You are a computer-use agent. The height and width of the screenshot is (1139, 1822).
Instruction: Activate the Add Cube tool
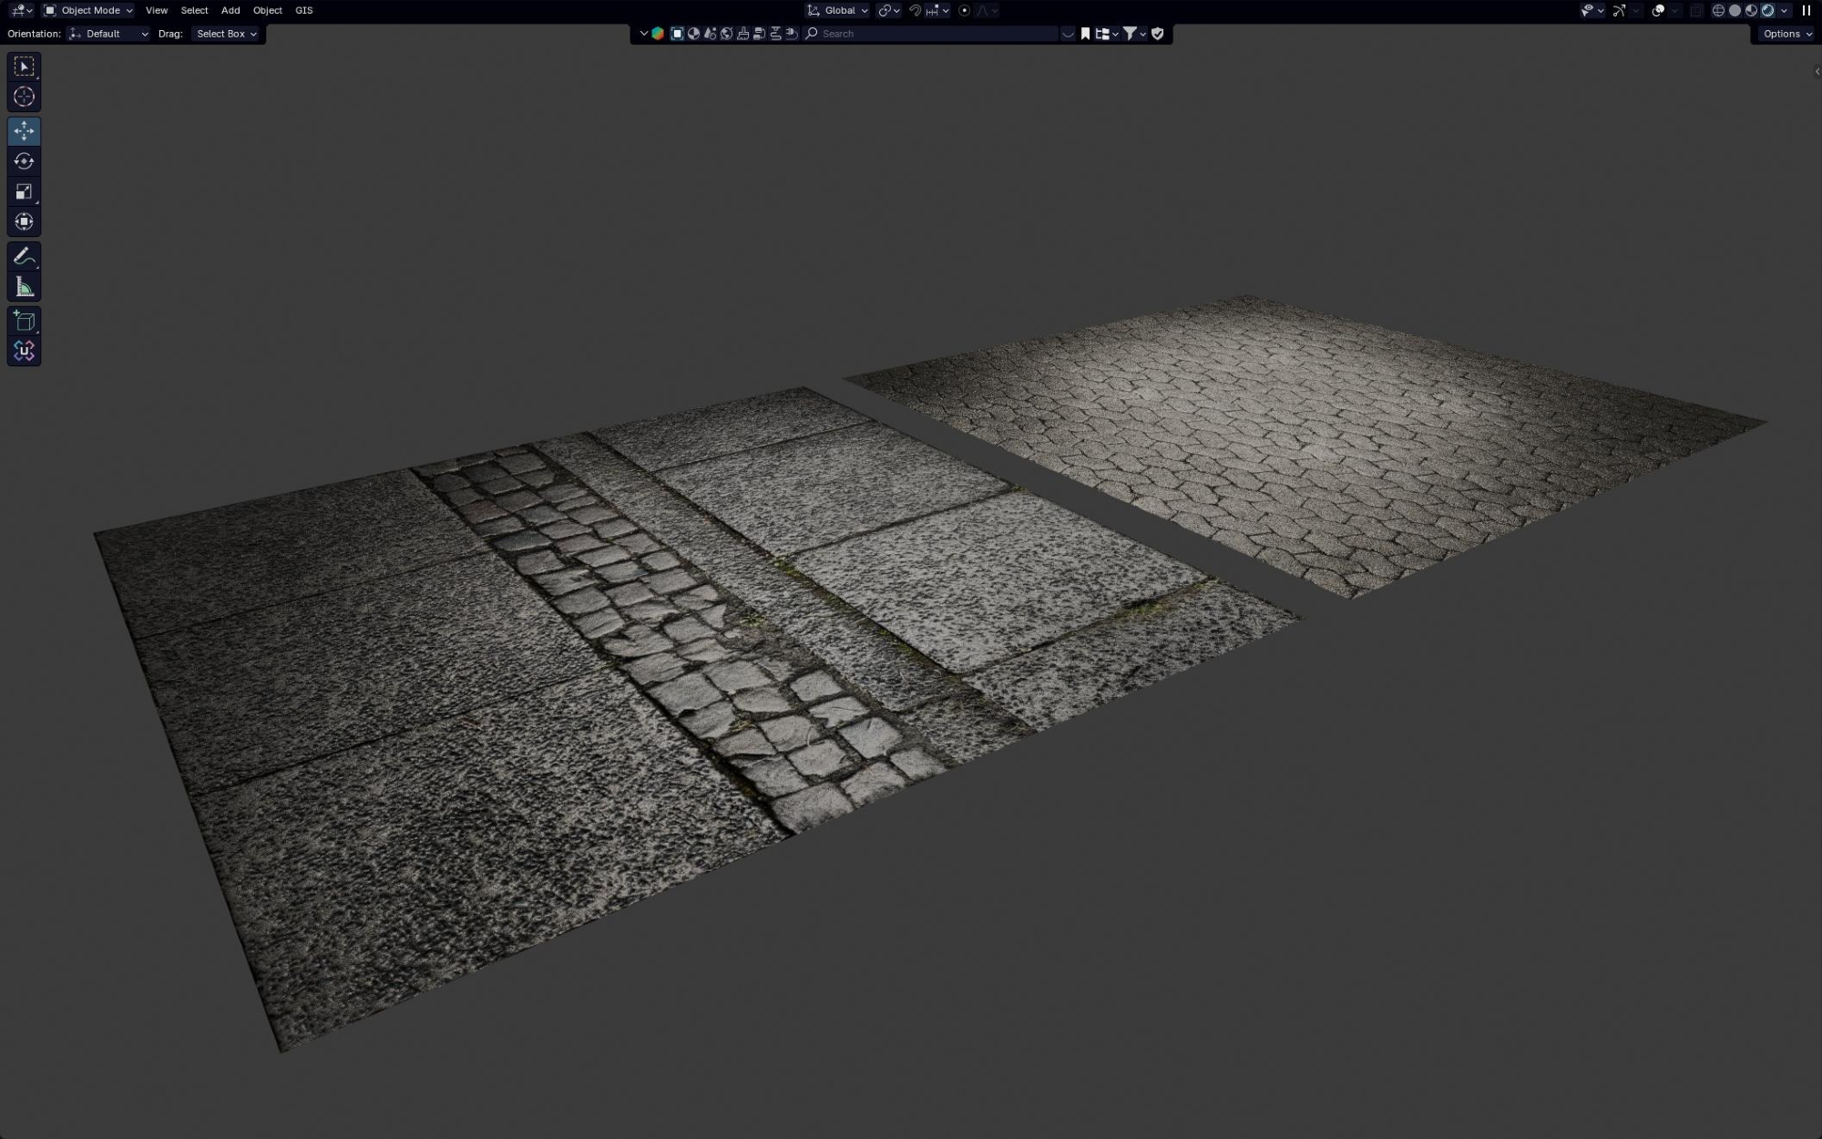(24, 321)
